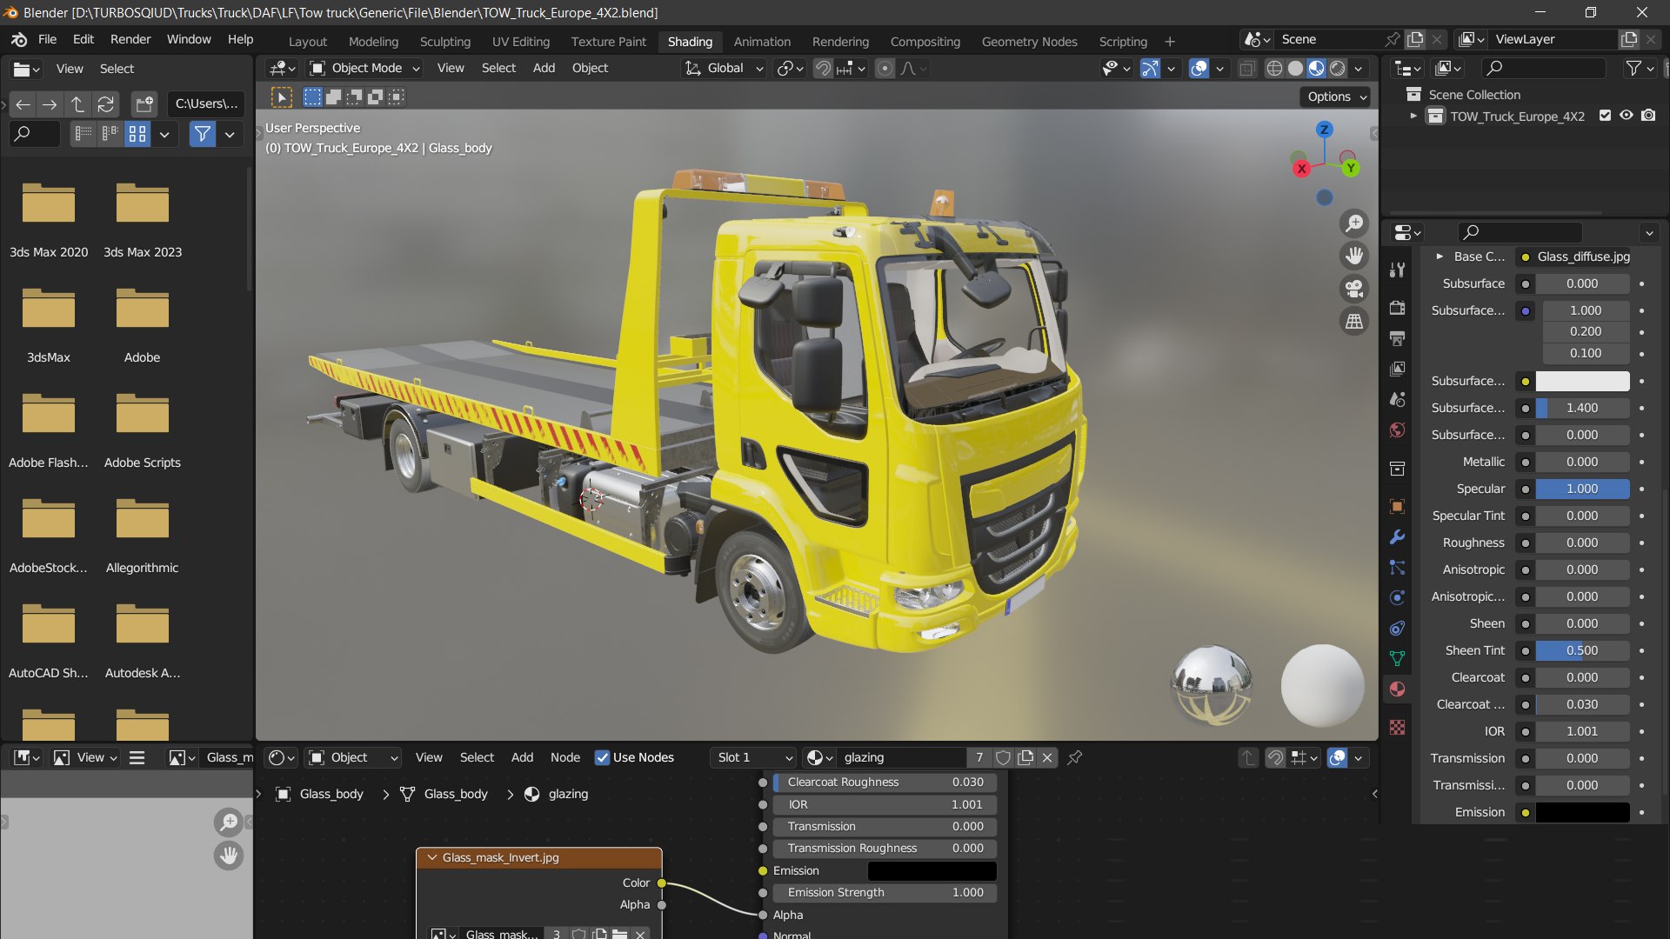Expand Base Color row in material properties
The width and height of the screenshot is (1670, 939).
pyautogui.click(x=1440, y=256)
